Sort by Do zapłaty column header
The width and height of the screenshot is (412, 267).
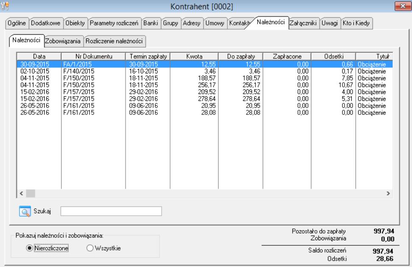241,56
